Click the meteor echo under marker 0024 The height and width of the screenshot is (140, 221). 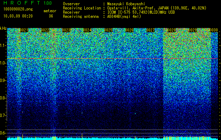coord(82,113)
